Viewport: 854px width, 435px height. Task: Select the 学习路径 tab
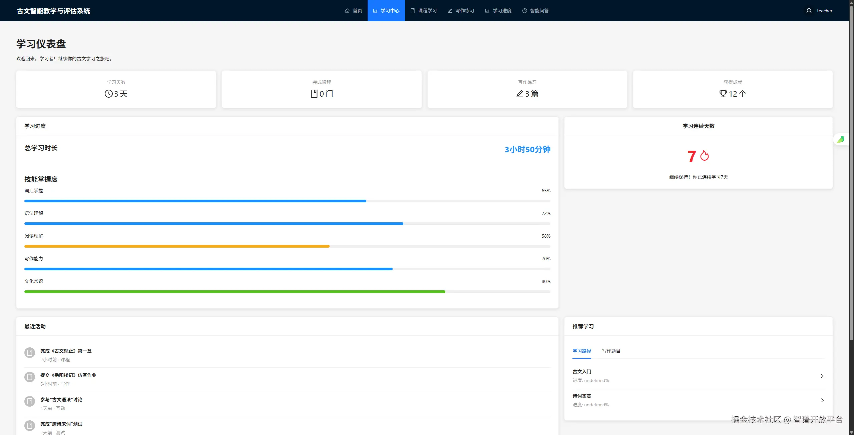(x=581, y=351)
